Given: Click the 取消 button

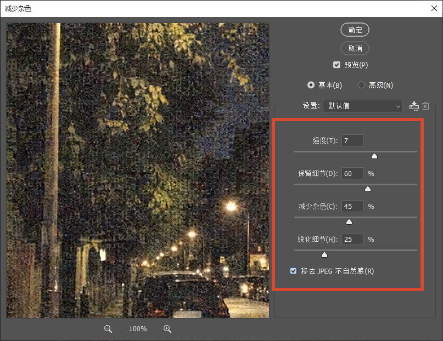Looking at the screenshot, I should tap(355, 48).
